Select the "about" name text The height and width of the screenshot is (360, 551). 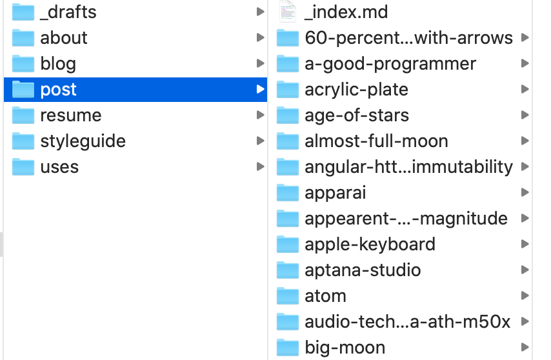pos(64,37)
